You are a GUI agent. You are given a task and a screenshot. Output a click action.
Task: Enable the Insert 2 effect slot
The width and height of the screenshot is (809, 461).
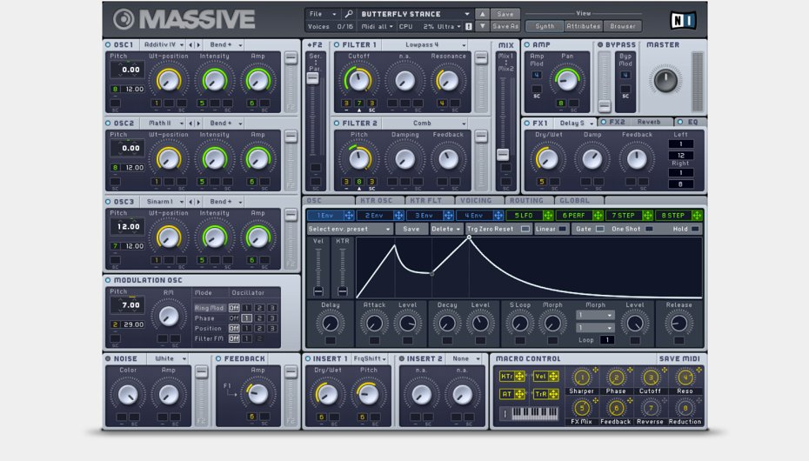tap(402, 358)
